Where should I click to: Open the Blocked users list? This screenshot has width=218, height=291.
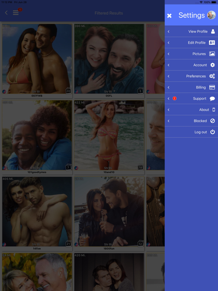pos(191,121)
